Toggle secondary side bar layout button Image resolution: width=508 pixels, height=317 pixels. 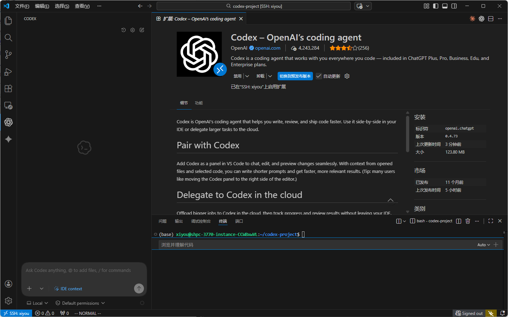[454, 6]
